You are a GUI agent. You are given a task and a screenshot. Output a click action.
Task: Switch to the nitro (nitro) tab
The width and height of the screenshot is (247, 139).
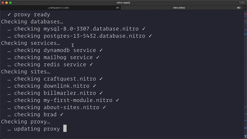pos(182,8)
